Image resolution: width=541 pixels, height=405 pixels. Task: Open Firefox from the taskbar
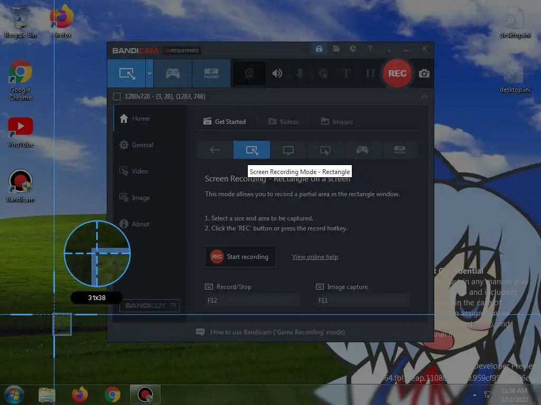tap(79, 394)
